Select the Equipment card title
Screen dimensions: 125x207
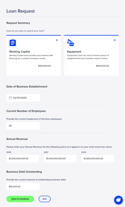tap(74, 51)
